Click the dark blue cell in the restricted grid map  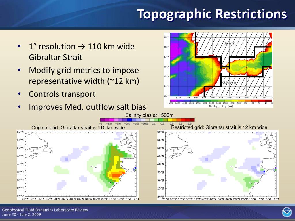264,172
